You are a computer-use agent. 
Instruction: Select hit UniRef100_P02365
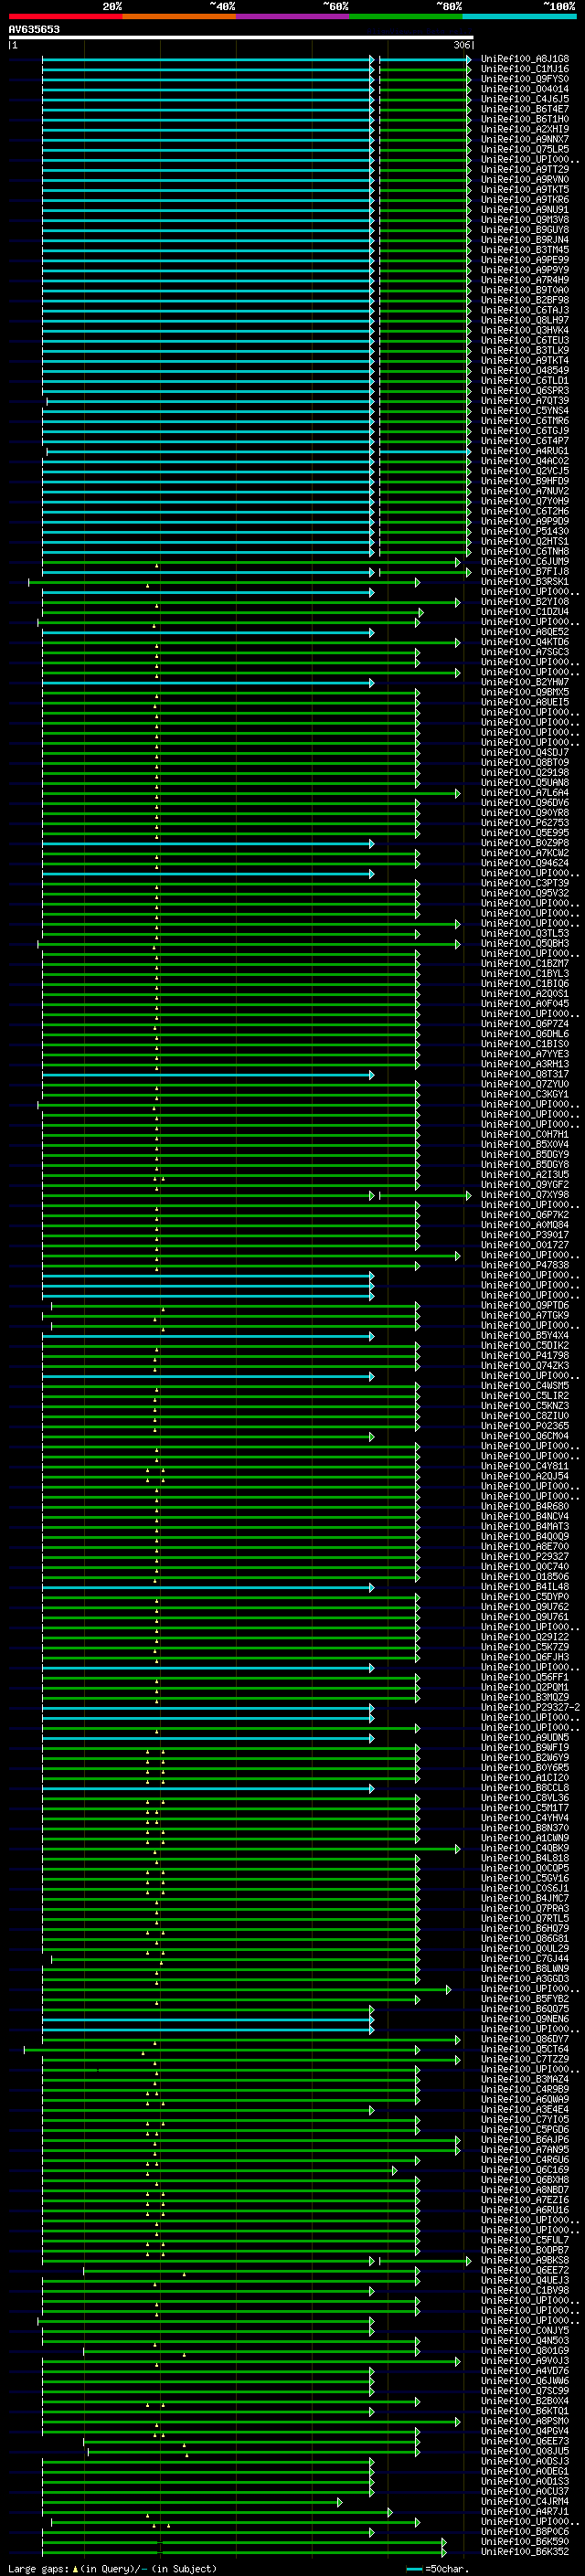[x=525, y=1425]
